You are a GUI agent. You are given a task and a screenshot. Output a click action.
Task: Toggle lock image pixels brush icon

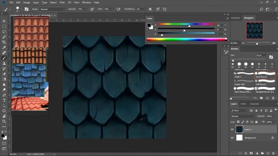(x=243, y=122)
